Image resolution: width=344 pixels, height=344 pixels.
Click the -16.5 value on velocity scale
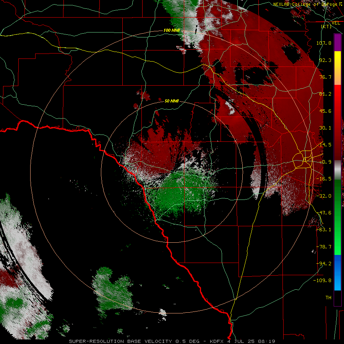tap(324, 179)
